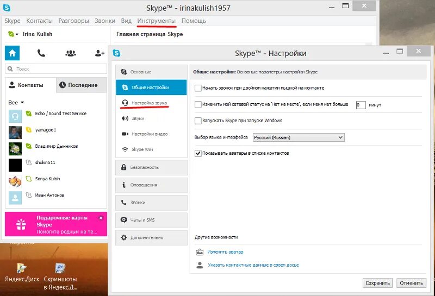Open the Разговоры menu
435x296 pixels.
tap(73, 21)
